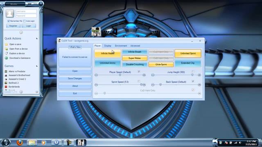Click the CoD4 Tool title bar icon
The width and height of the screenshot is (262, 147).
coord(59,41)
